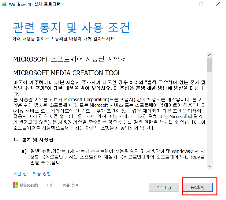Click the license scrollbar down arrow
Image resolution: width=226 pixels, height=200 pixels.
click(210, 166)
